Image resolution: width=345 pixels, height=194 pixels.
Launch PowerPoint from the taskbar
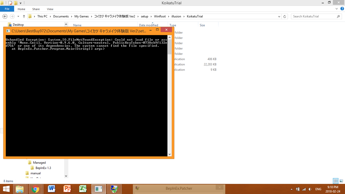tap(67, 189)
